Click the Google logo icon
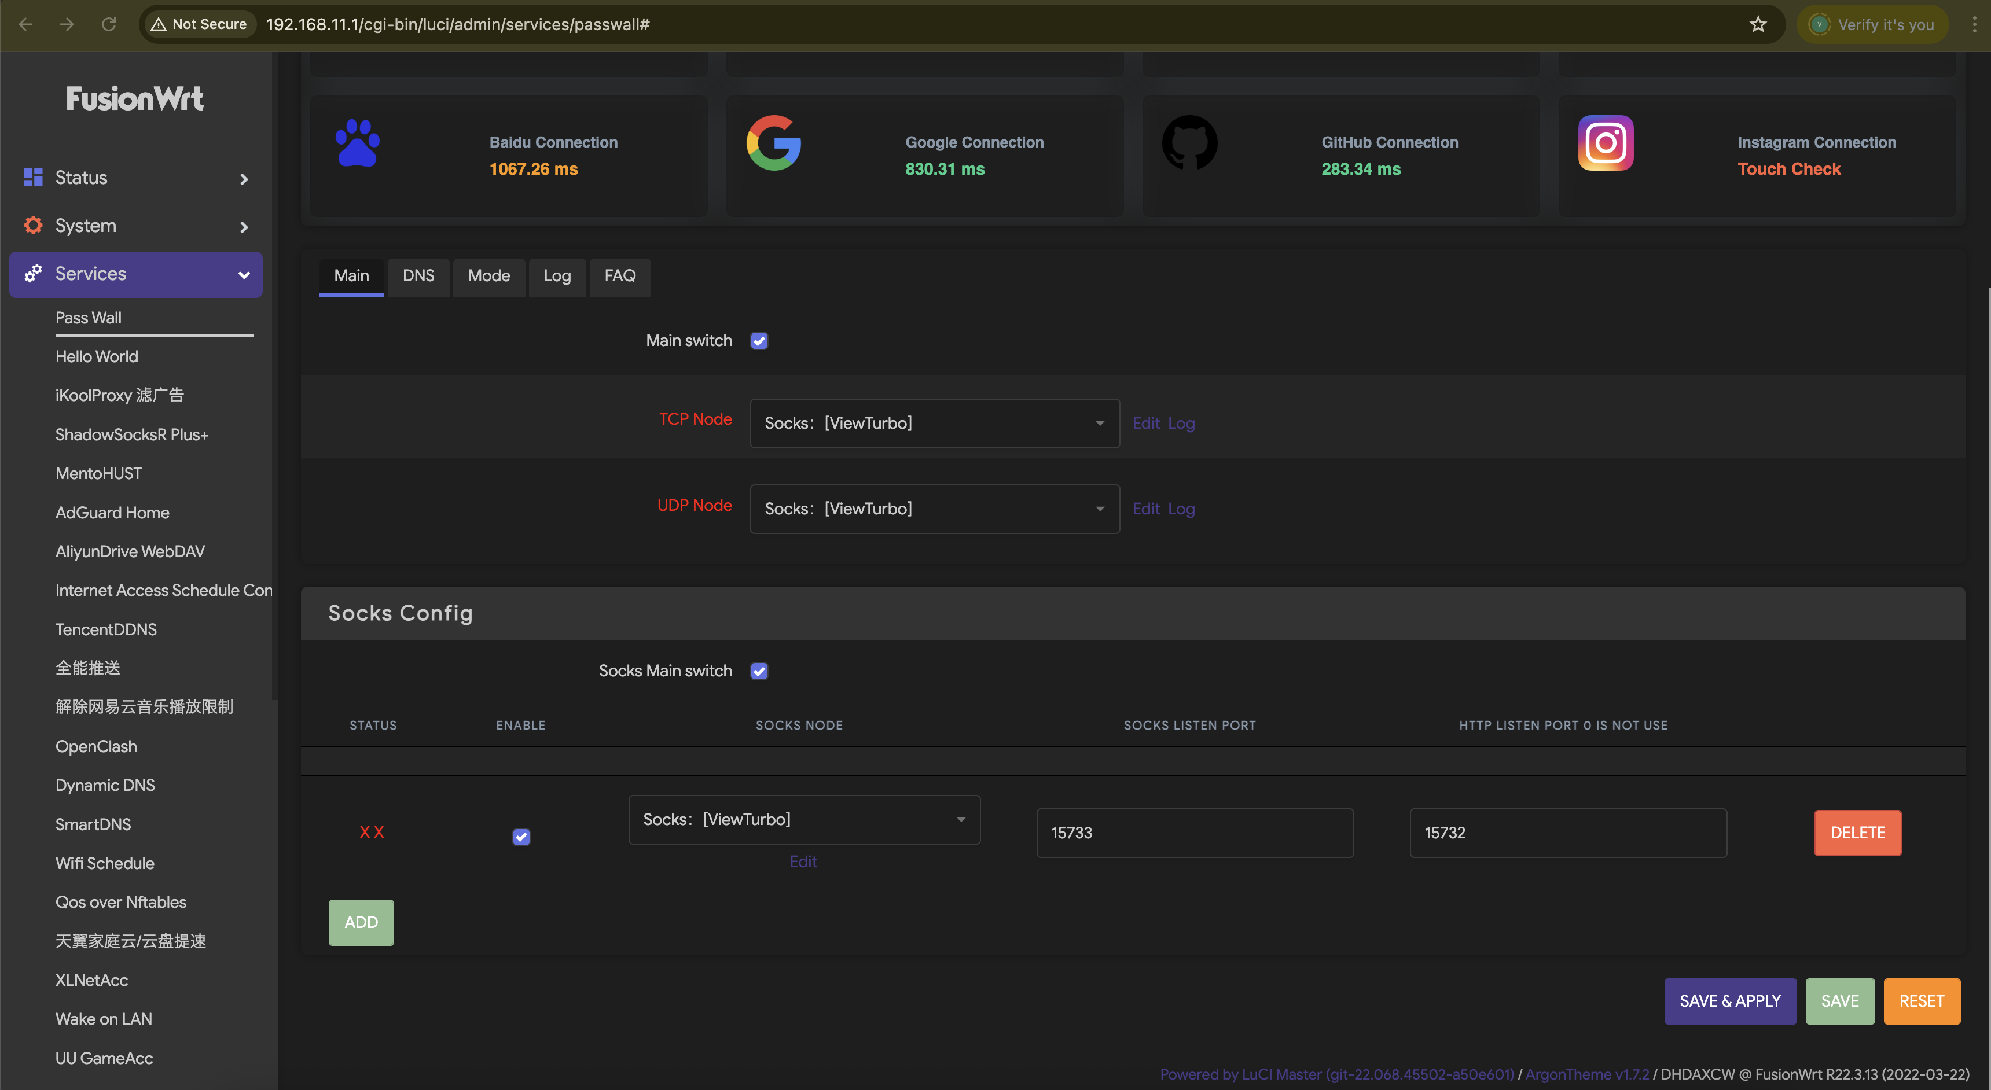Screen dimensions: 1991x1090 coord(773,143)
